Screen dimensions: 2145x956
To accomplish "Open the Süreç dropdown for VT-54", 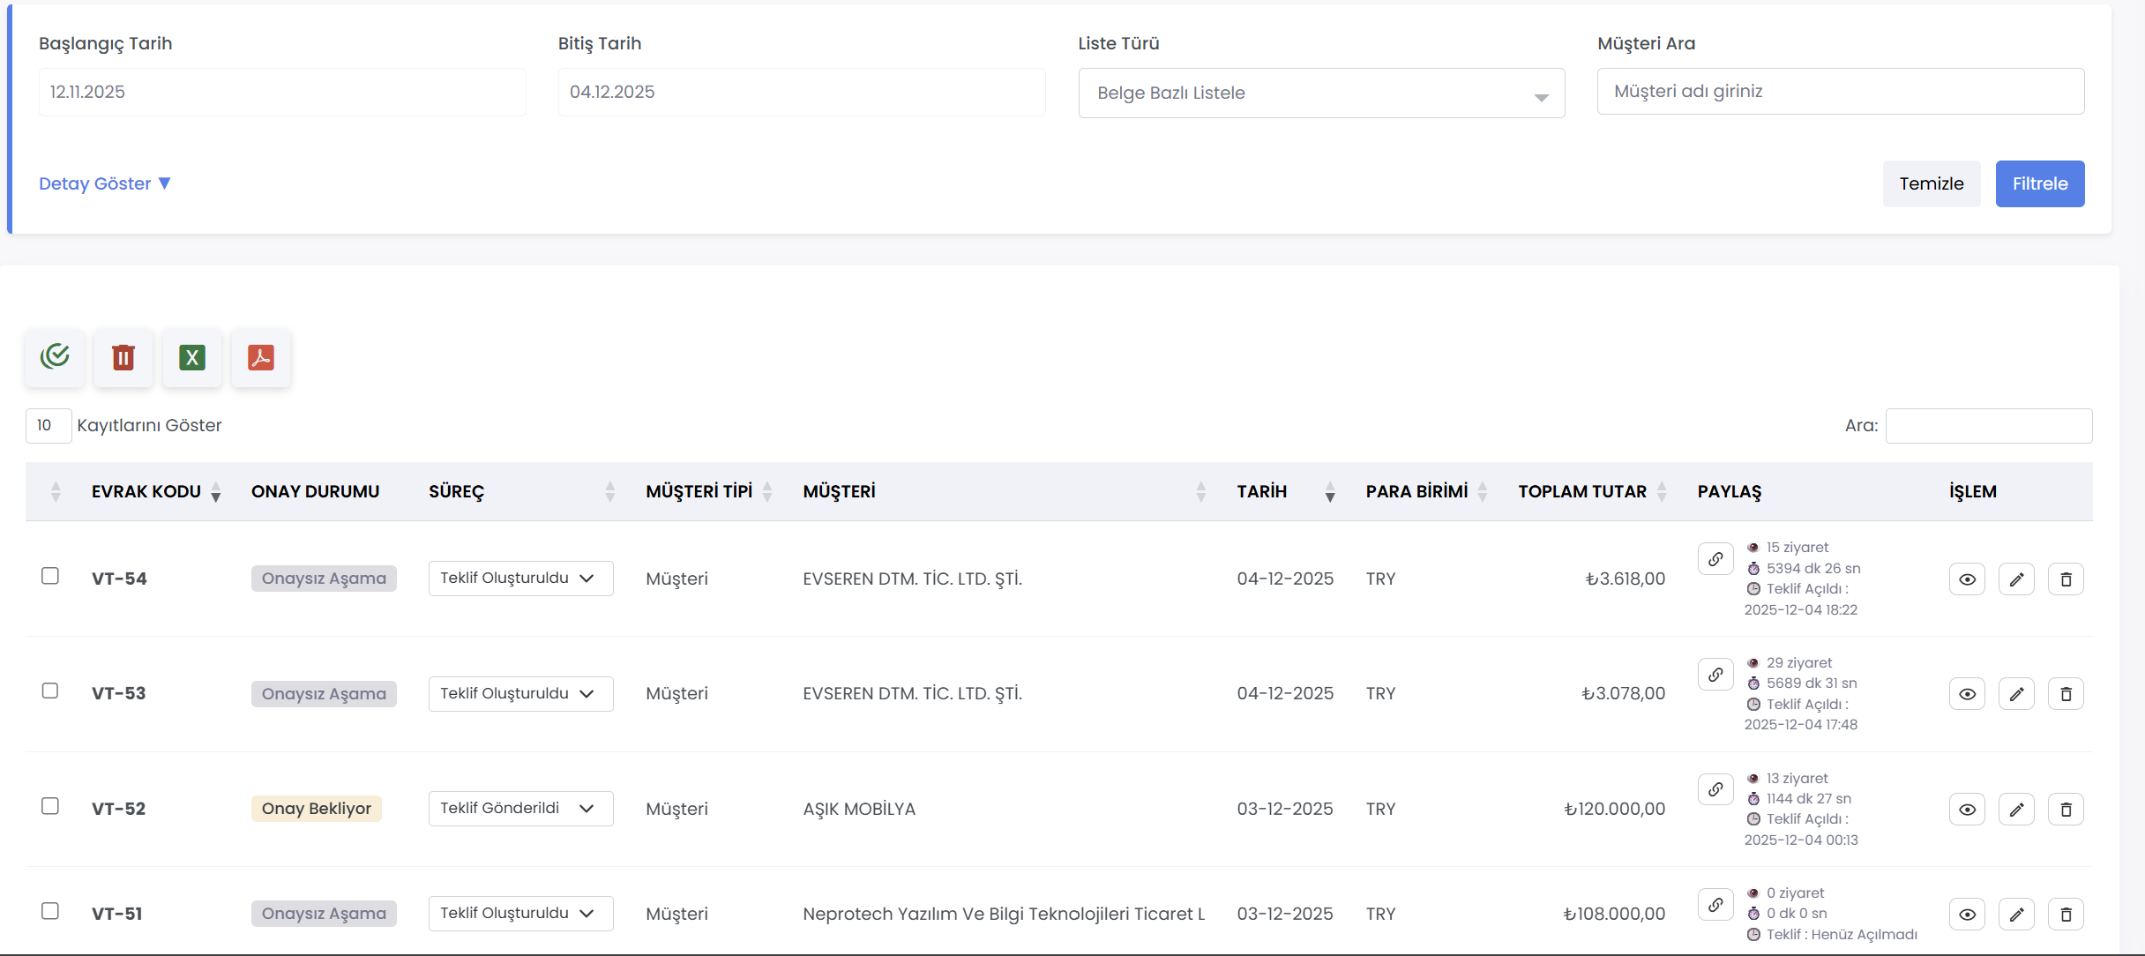I will coord(520,579).
